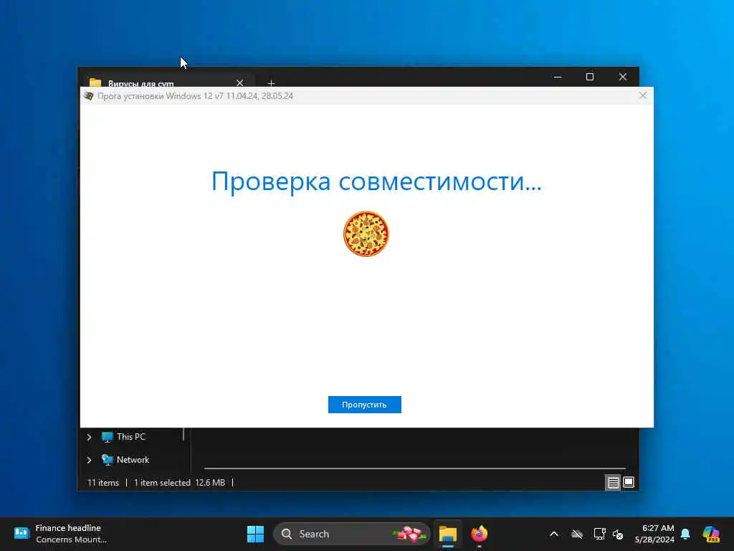Open Copilot preview from the taskbar
Image resolution: width=734 pixels, height=551 pixels.
pos(711,534)
